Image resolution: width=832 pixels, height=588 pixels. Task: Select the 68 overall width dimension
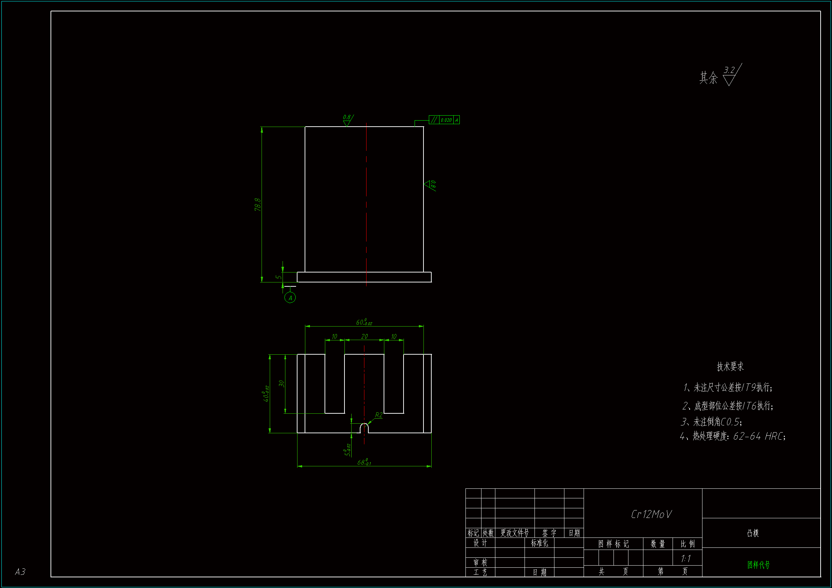coord(364,462)
